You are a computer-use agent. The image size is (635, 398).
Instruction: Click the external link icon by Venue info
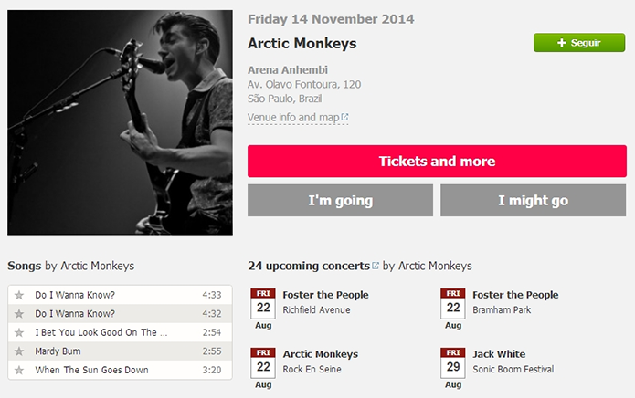(344, 117)
